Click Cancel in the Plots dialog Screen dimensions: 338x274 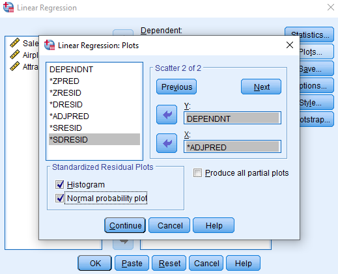point(169,225)
